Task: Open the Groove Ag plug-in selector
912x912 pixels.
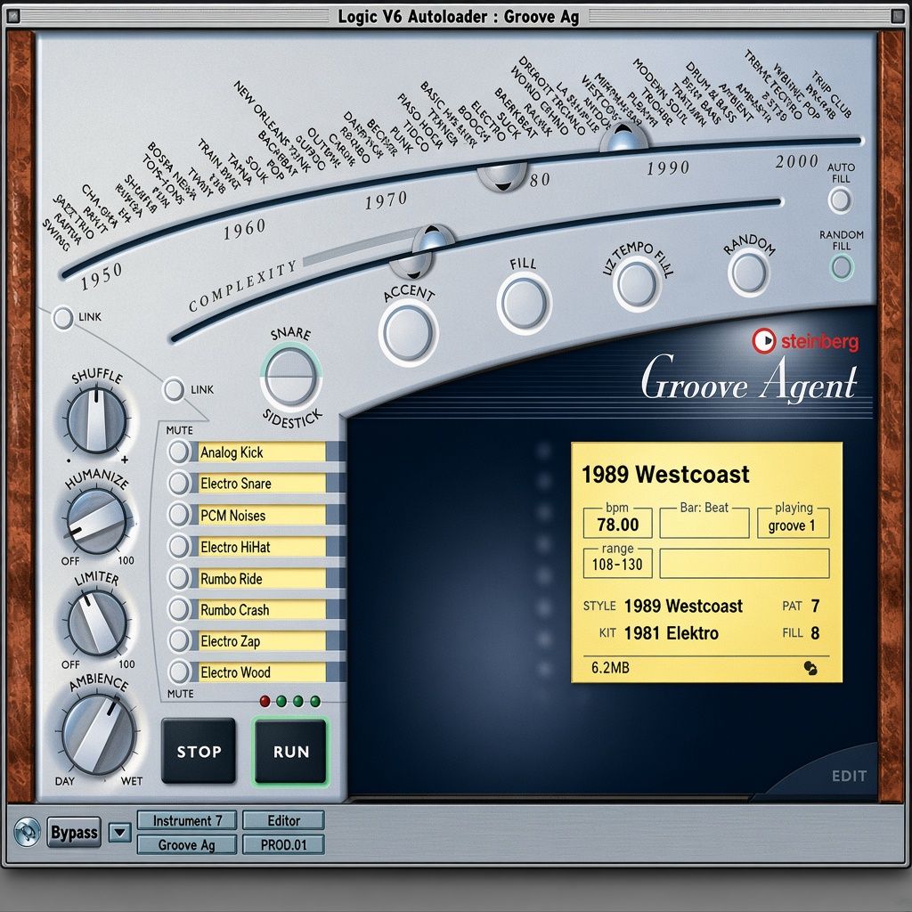Action: 187,844
